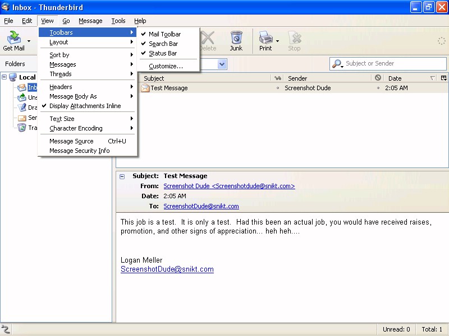Screen dimensions: 449x336
Task: Click the activity throbber icon
Action: pyautogui.click(x=441, y=41)
